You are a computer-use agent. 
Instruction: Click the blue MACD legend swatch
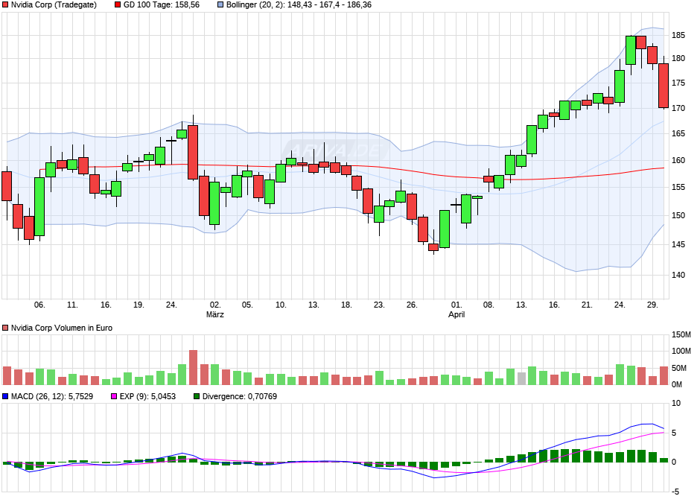coord(5,396)
